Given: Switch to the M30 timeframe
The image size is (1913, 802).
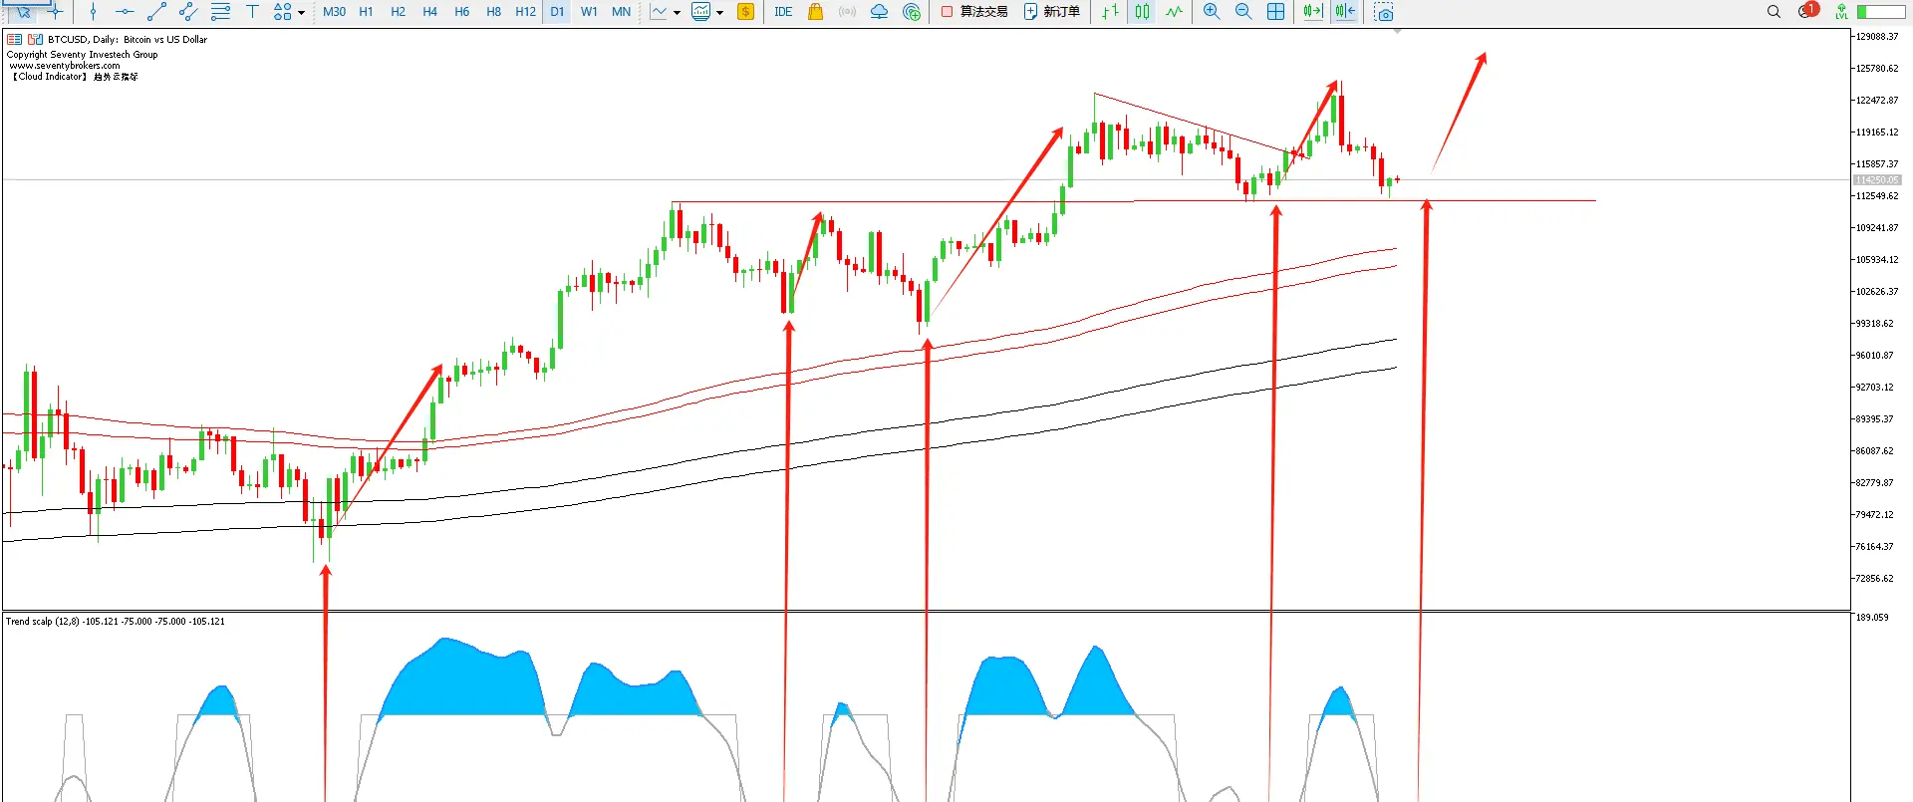Looking at the screenshot, I should (334, 12).
